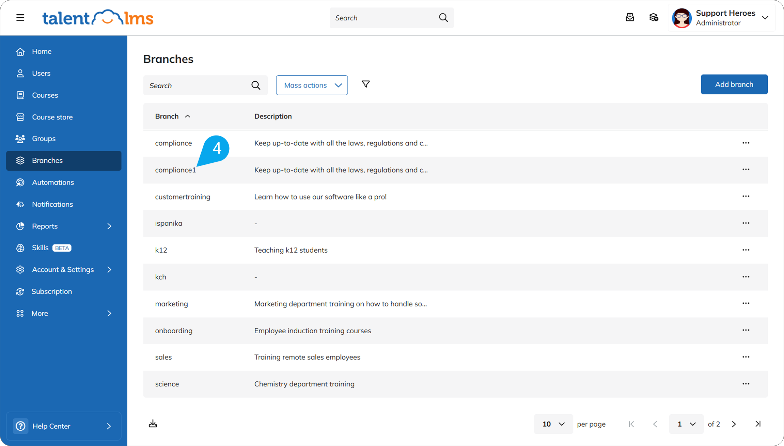
Task: Focus the Branches table Search field
Action: point(205,85)
